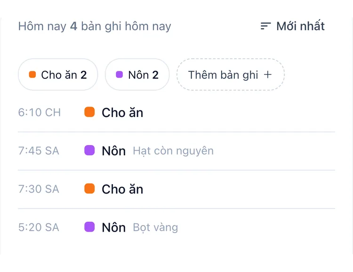The image size is (353, 272).
Task: Click purple dot in Nôn chip
Action: coord(120,74)
